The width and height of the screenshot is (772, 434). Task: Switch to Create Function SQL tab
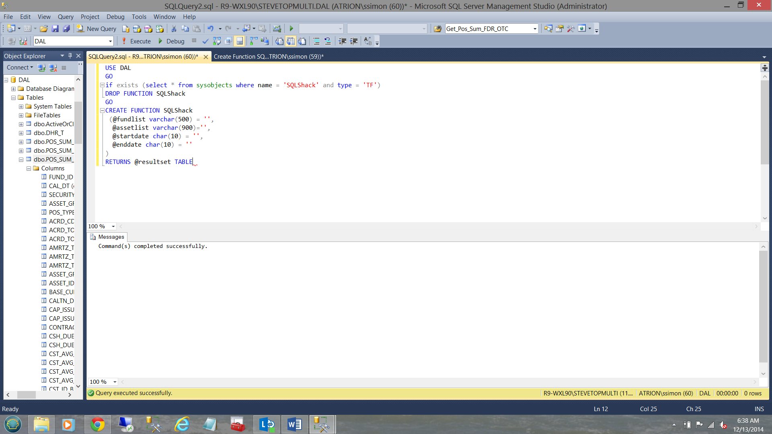[x=268, y=57]
